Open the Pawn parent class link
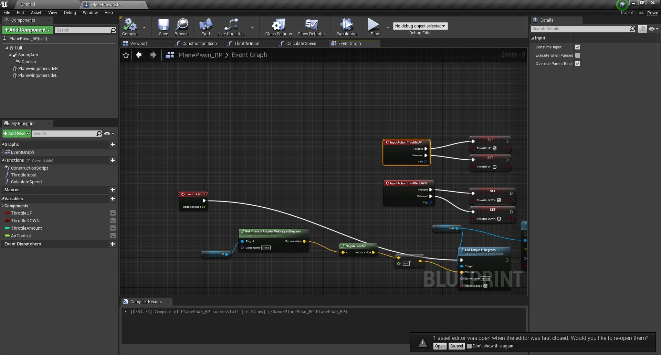Viewport: 661px width, 355px height. tap(652, 13)
